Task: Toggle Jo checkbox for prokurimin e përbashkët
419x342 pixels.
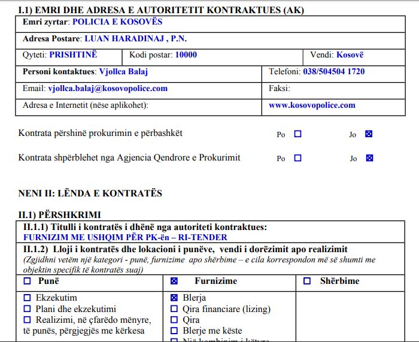Action: click(x=369, y=134)
